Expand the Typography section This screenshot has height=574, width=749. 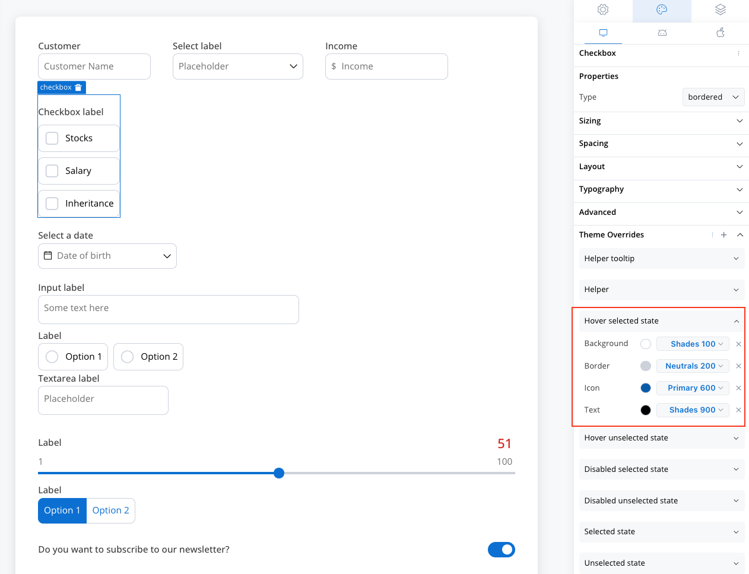click(x=661, y=189)
